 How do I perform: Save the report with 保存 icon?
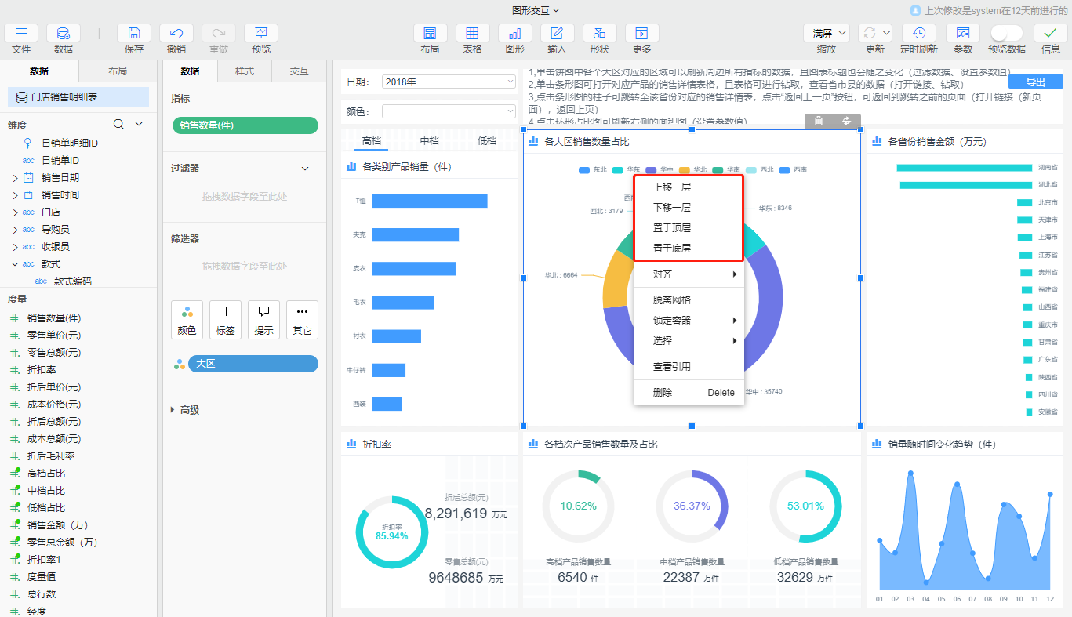click(x=134, y=33)
